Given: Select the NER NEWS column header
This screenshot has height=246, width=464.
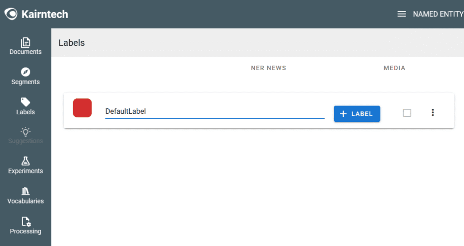Looking at the screenshot, I should (268, 68).
